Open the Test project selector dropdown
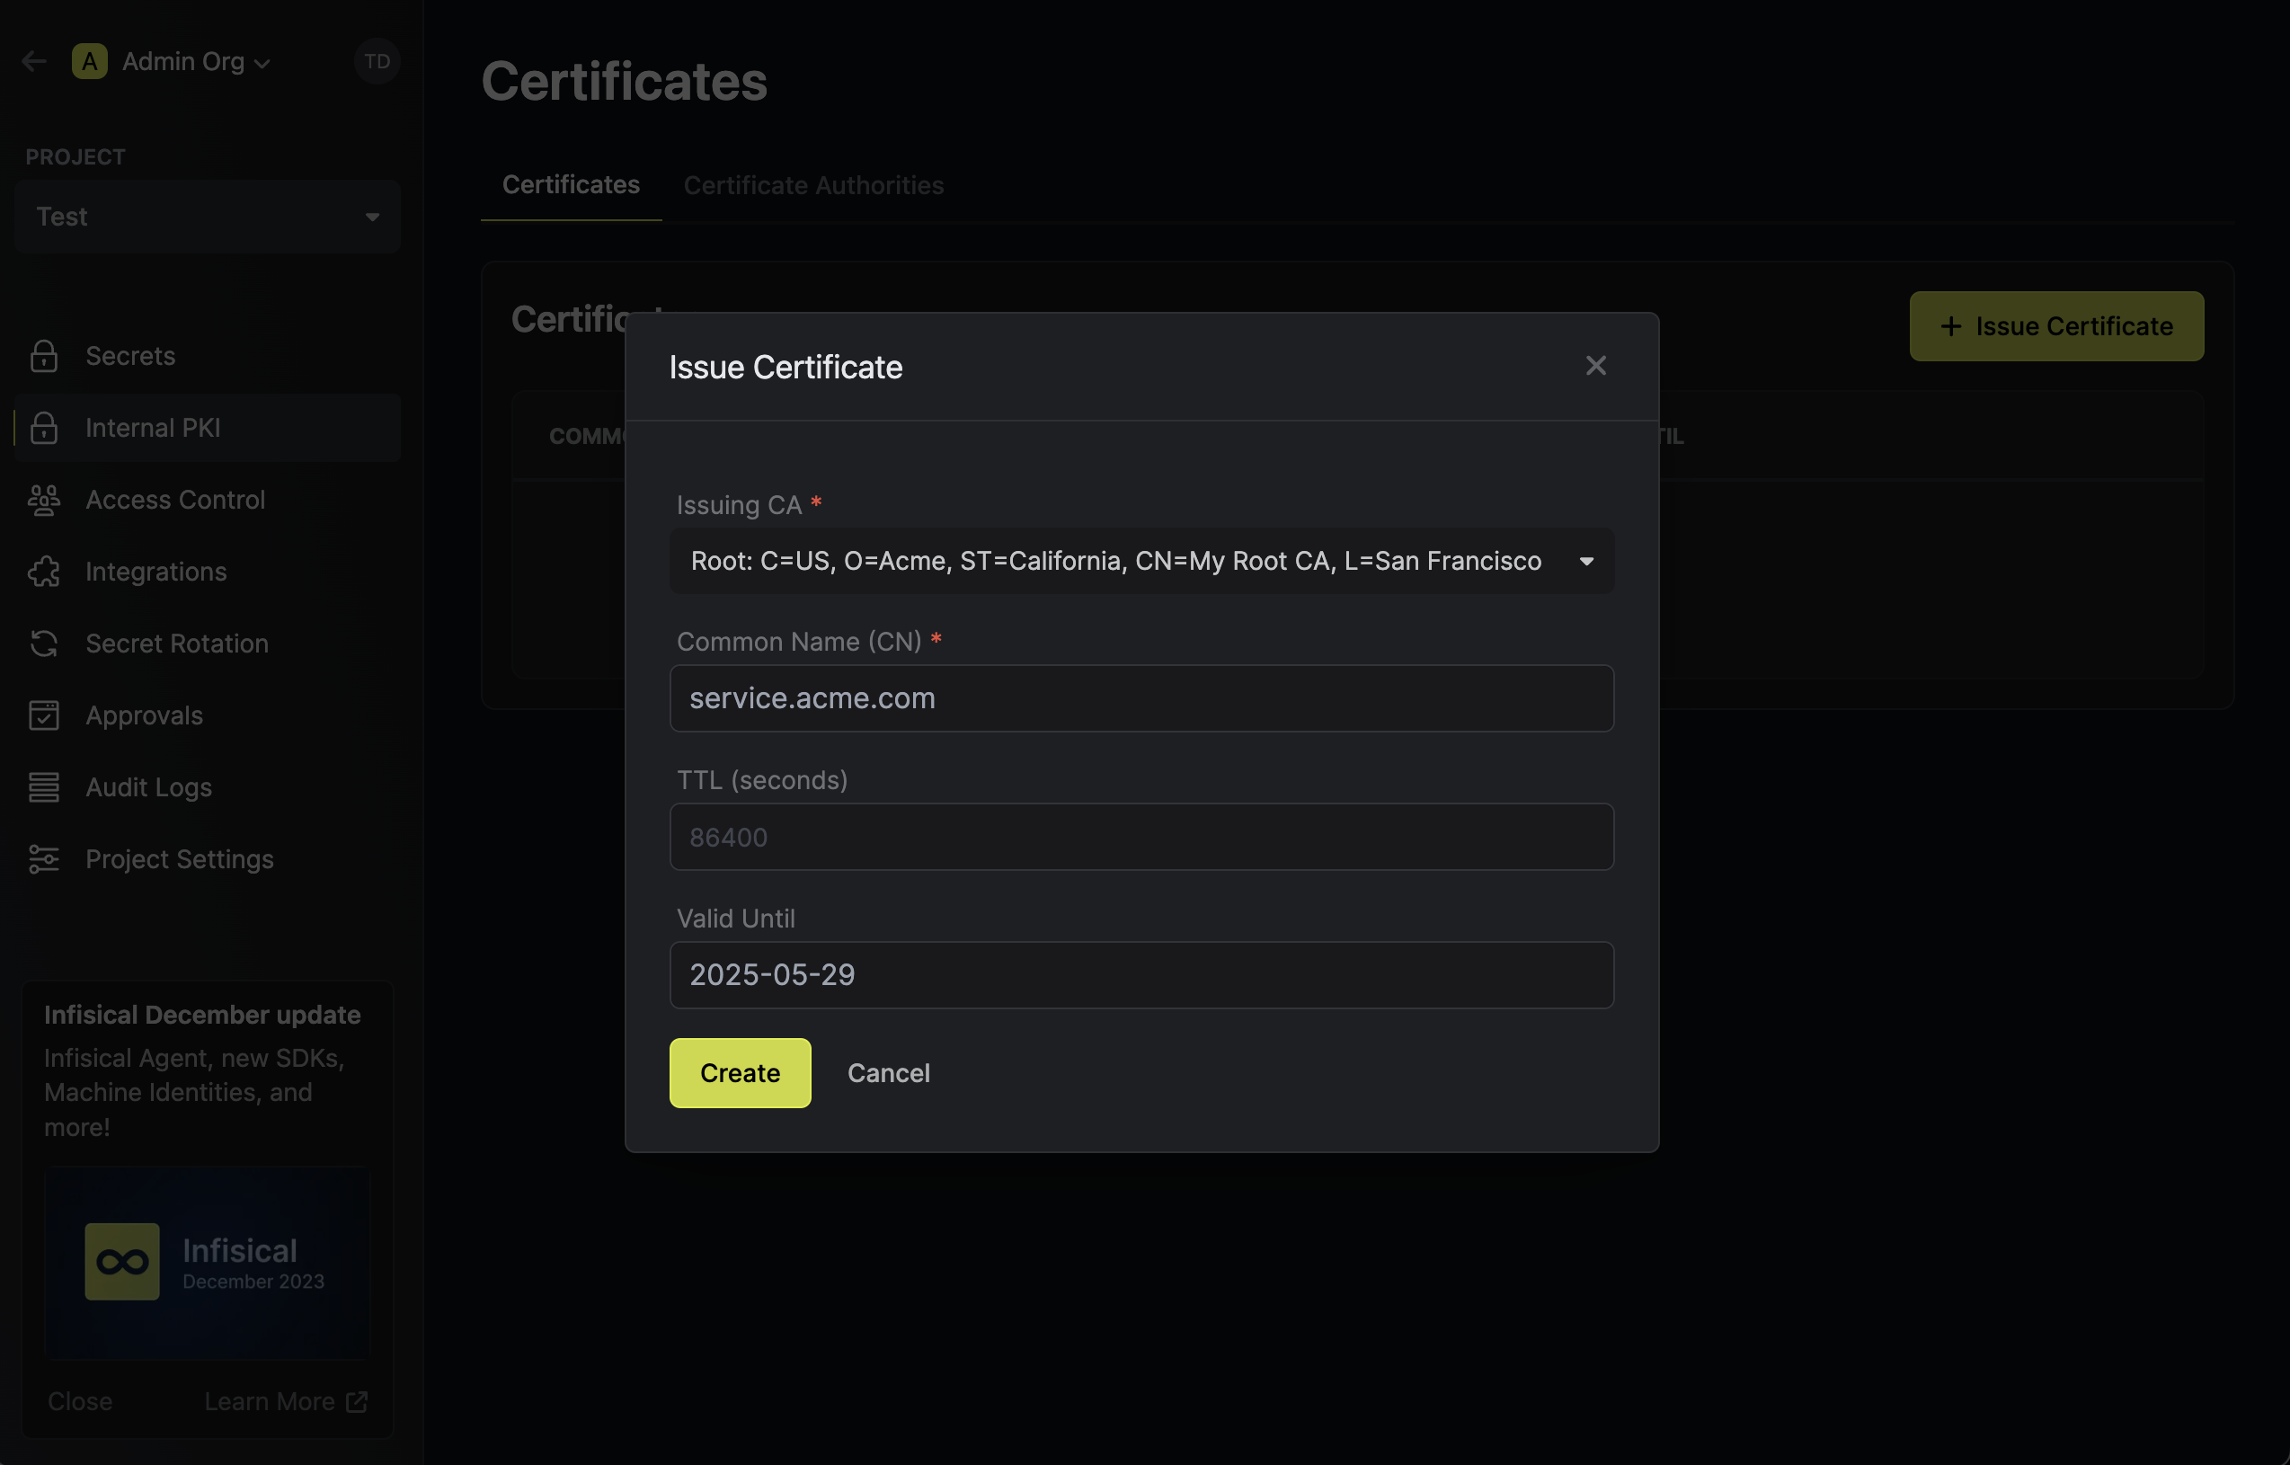 [x=208, y=217]
